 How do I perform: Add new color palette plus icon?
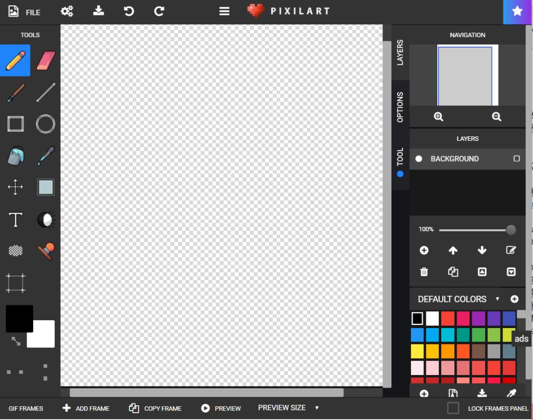(514, 299)
